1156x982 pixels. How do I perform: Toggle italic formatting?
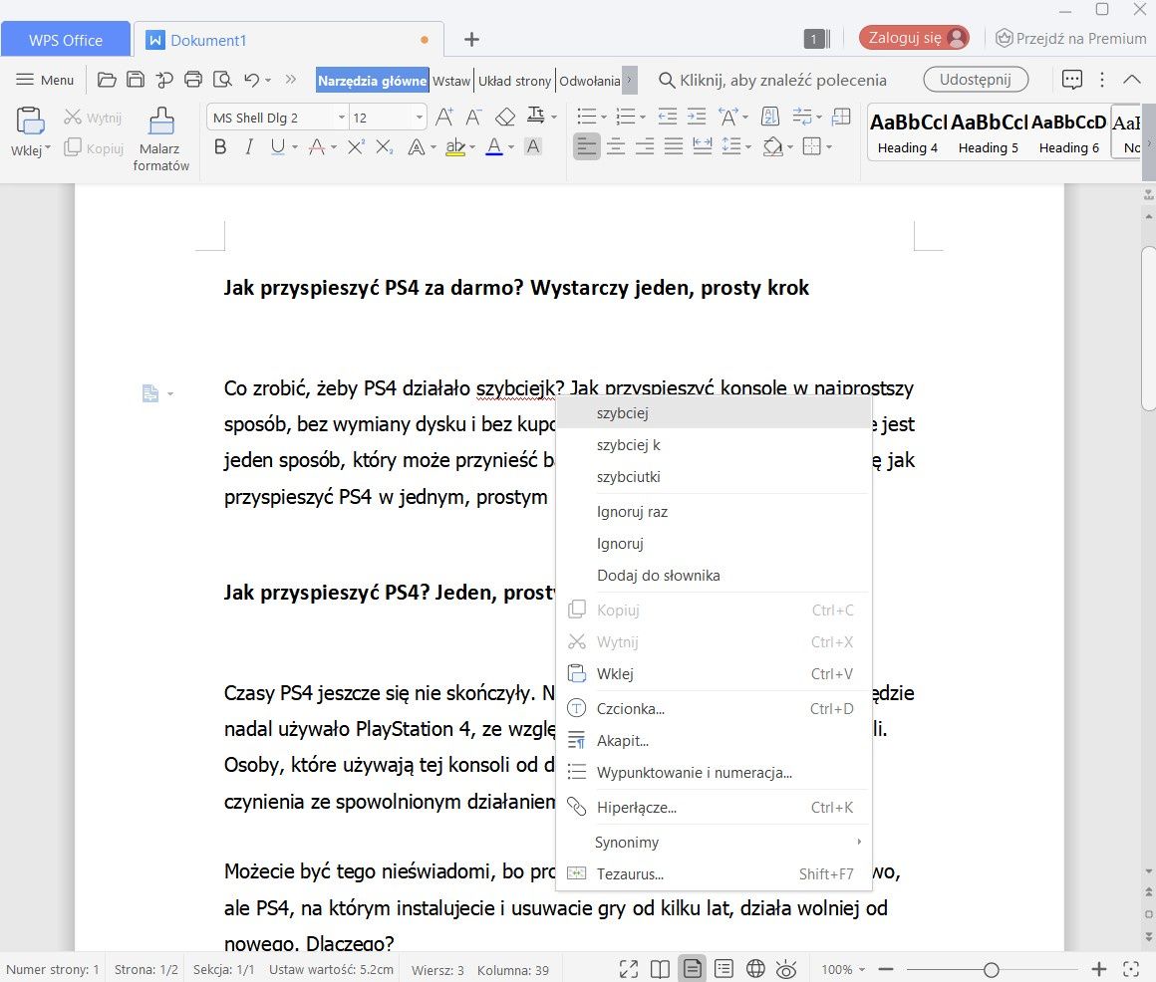click(x=249, y=147)
